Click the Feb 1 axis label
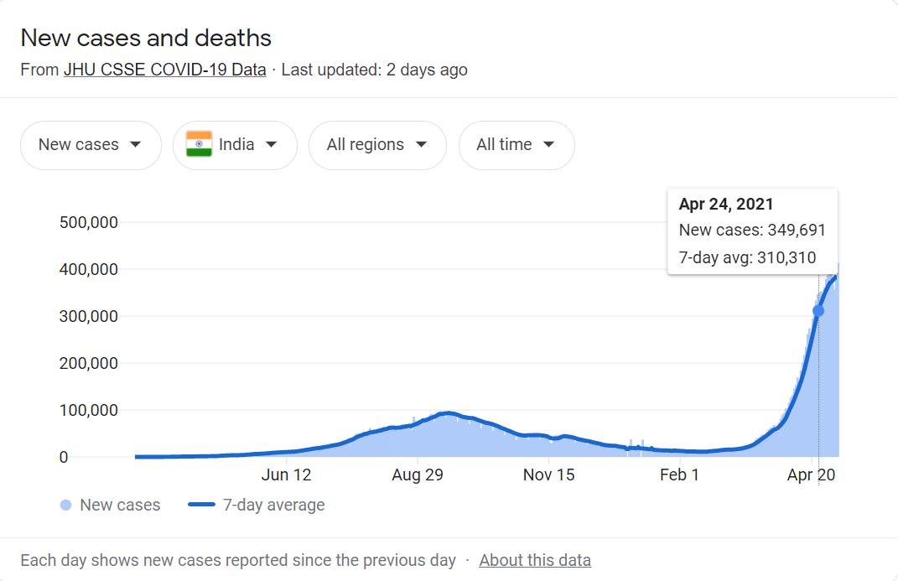 tap(679, 475)
